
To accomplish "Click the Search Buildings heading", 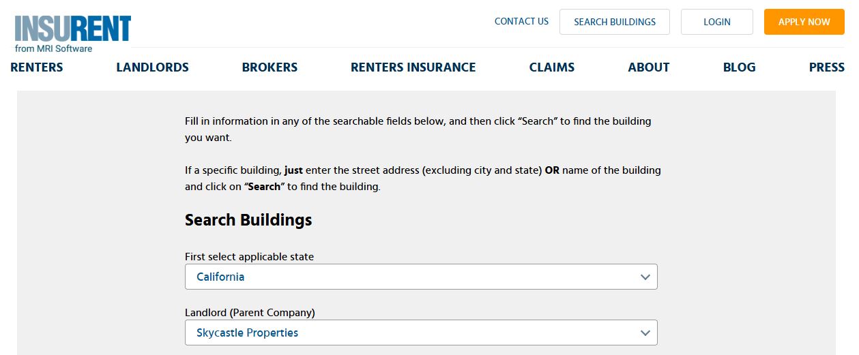I will (x=248, y=220).
